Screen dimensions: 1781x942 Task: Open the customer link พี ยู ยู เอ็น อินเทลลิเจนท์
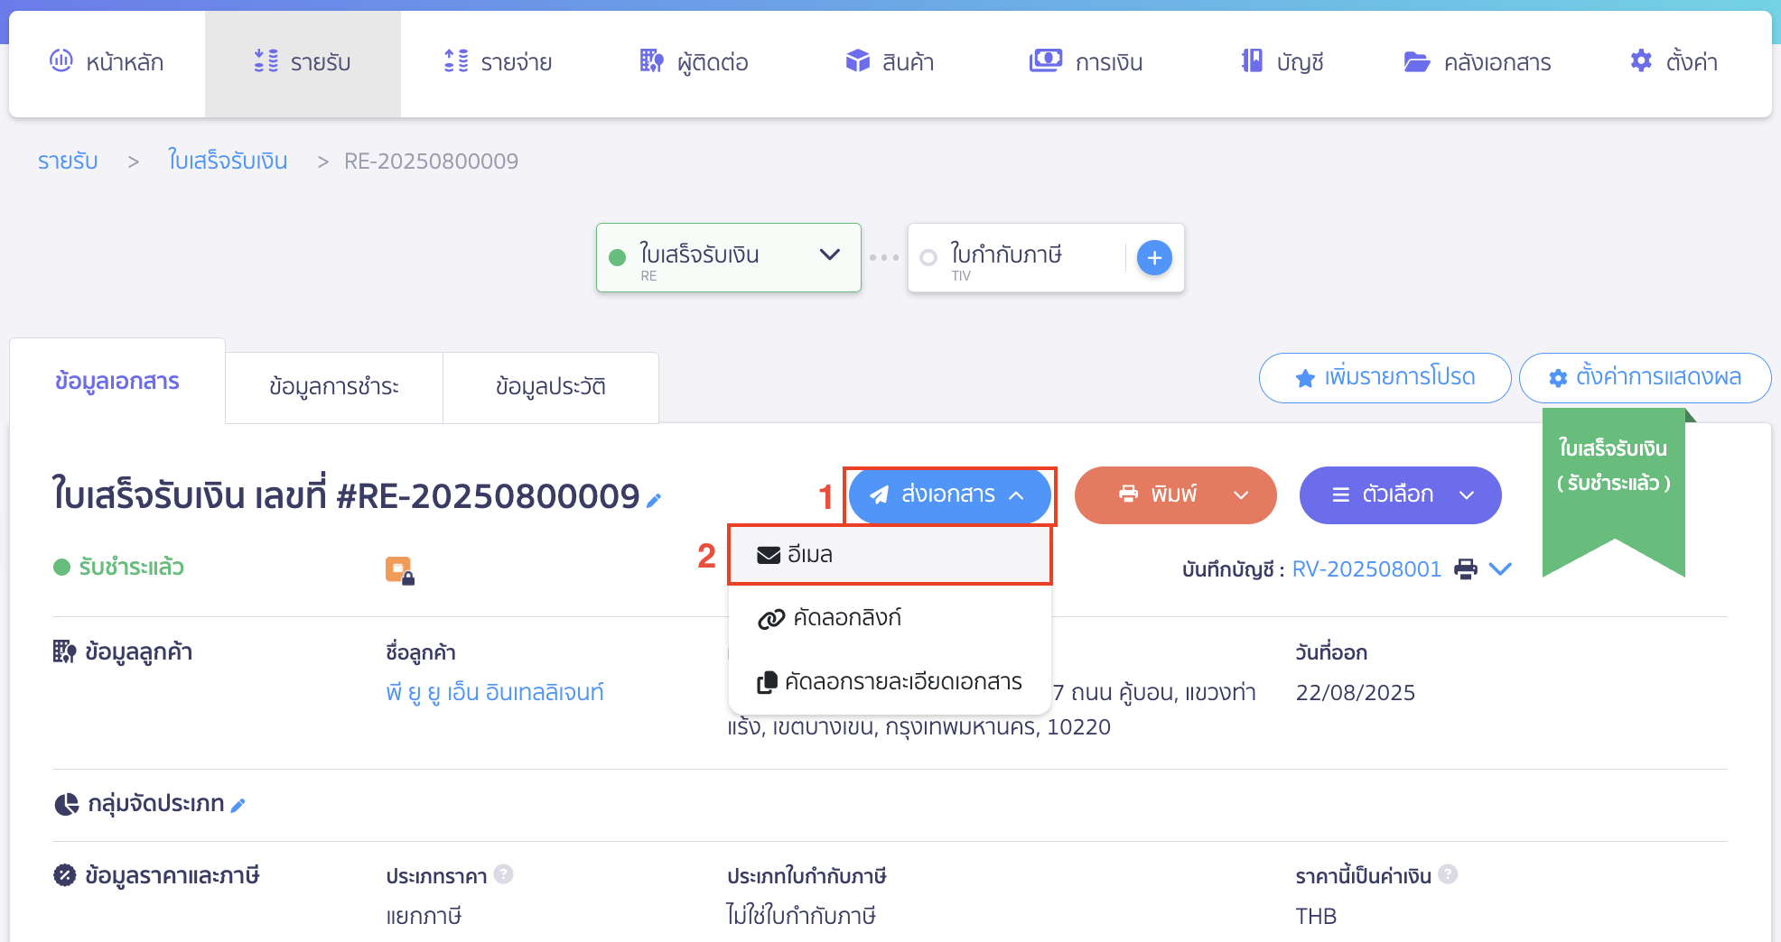coord(495,691)
